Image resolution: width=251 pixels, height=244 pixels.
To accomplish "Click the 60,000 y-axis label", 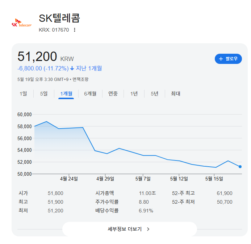I will (x=25, y=115).
